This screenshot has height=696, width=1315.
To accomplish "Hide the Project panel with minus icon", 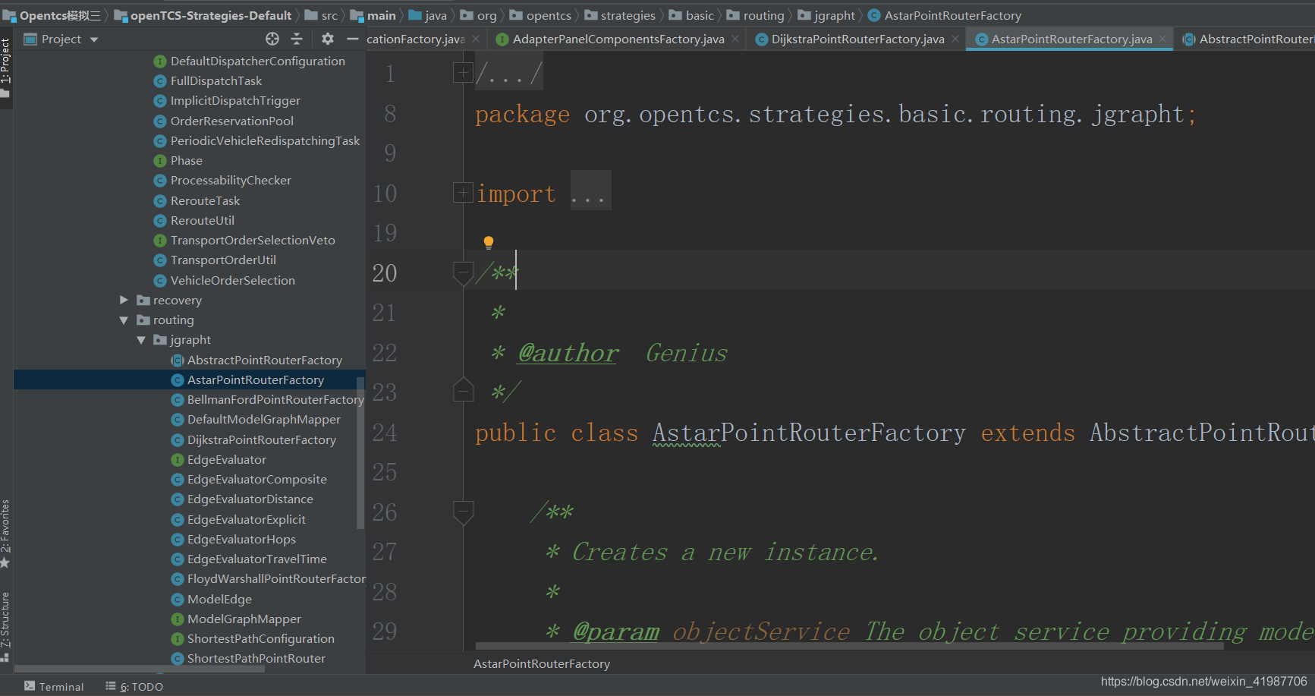I will [x=352, y=39].
